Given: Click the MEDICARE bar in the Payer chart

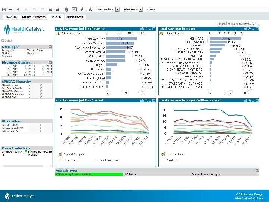Looking at the screenshot, I should 225,39.
